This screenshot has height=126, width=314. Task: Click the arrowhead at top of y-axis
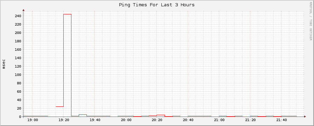coord(23,10)
